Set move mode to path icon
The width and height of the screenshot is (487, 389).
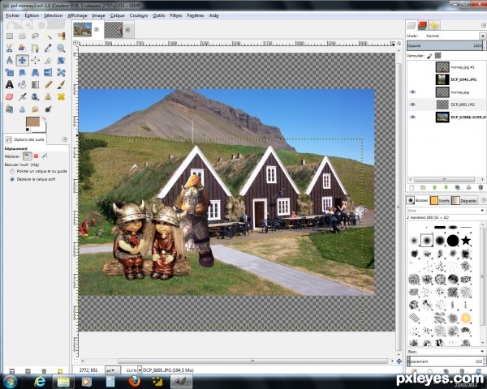45,156
